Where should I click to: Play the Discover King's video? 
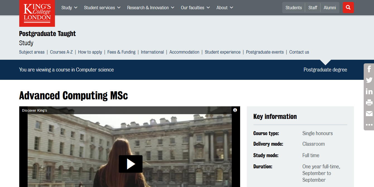[131, 164]
